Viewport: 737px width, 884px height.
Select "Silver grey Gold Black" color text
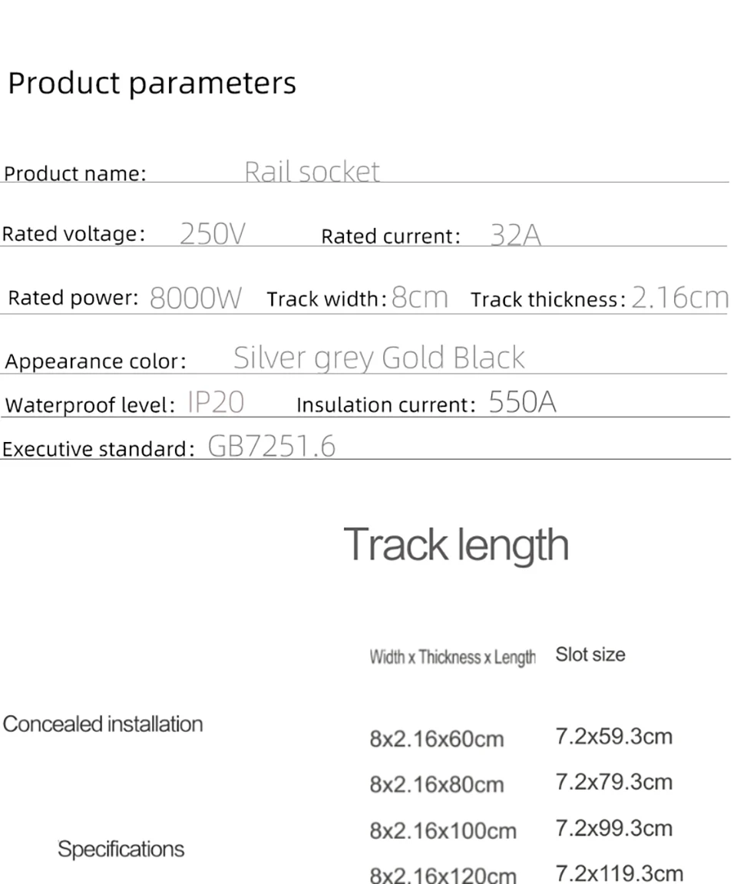point(379,358)
